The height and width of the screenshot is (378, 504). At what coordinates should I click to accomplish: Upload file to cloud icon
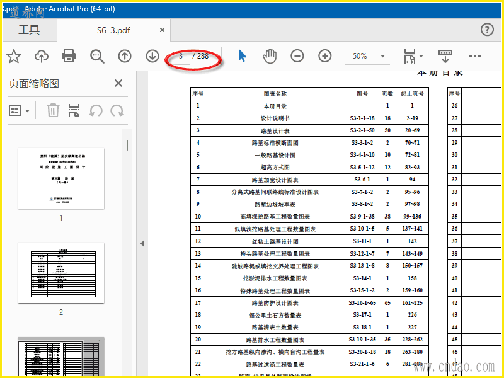point(42,56)
